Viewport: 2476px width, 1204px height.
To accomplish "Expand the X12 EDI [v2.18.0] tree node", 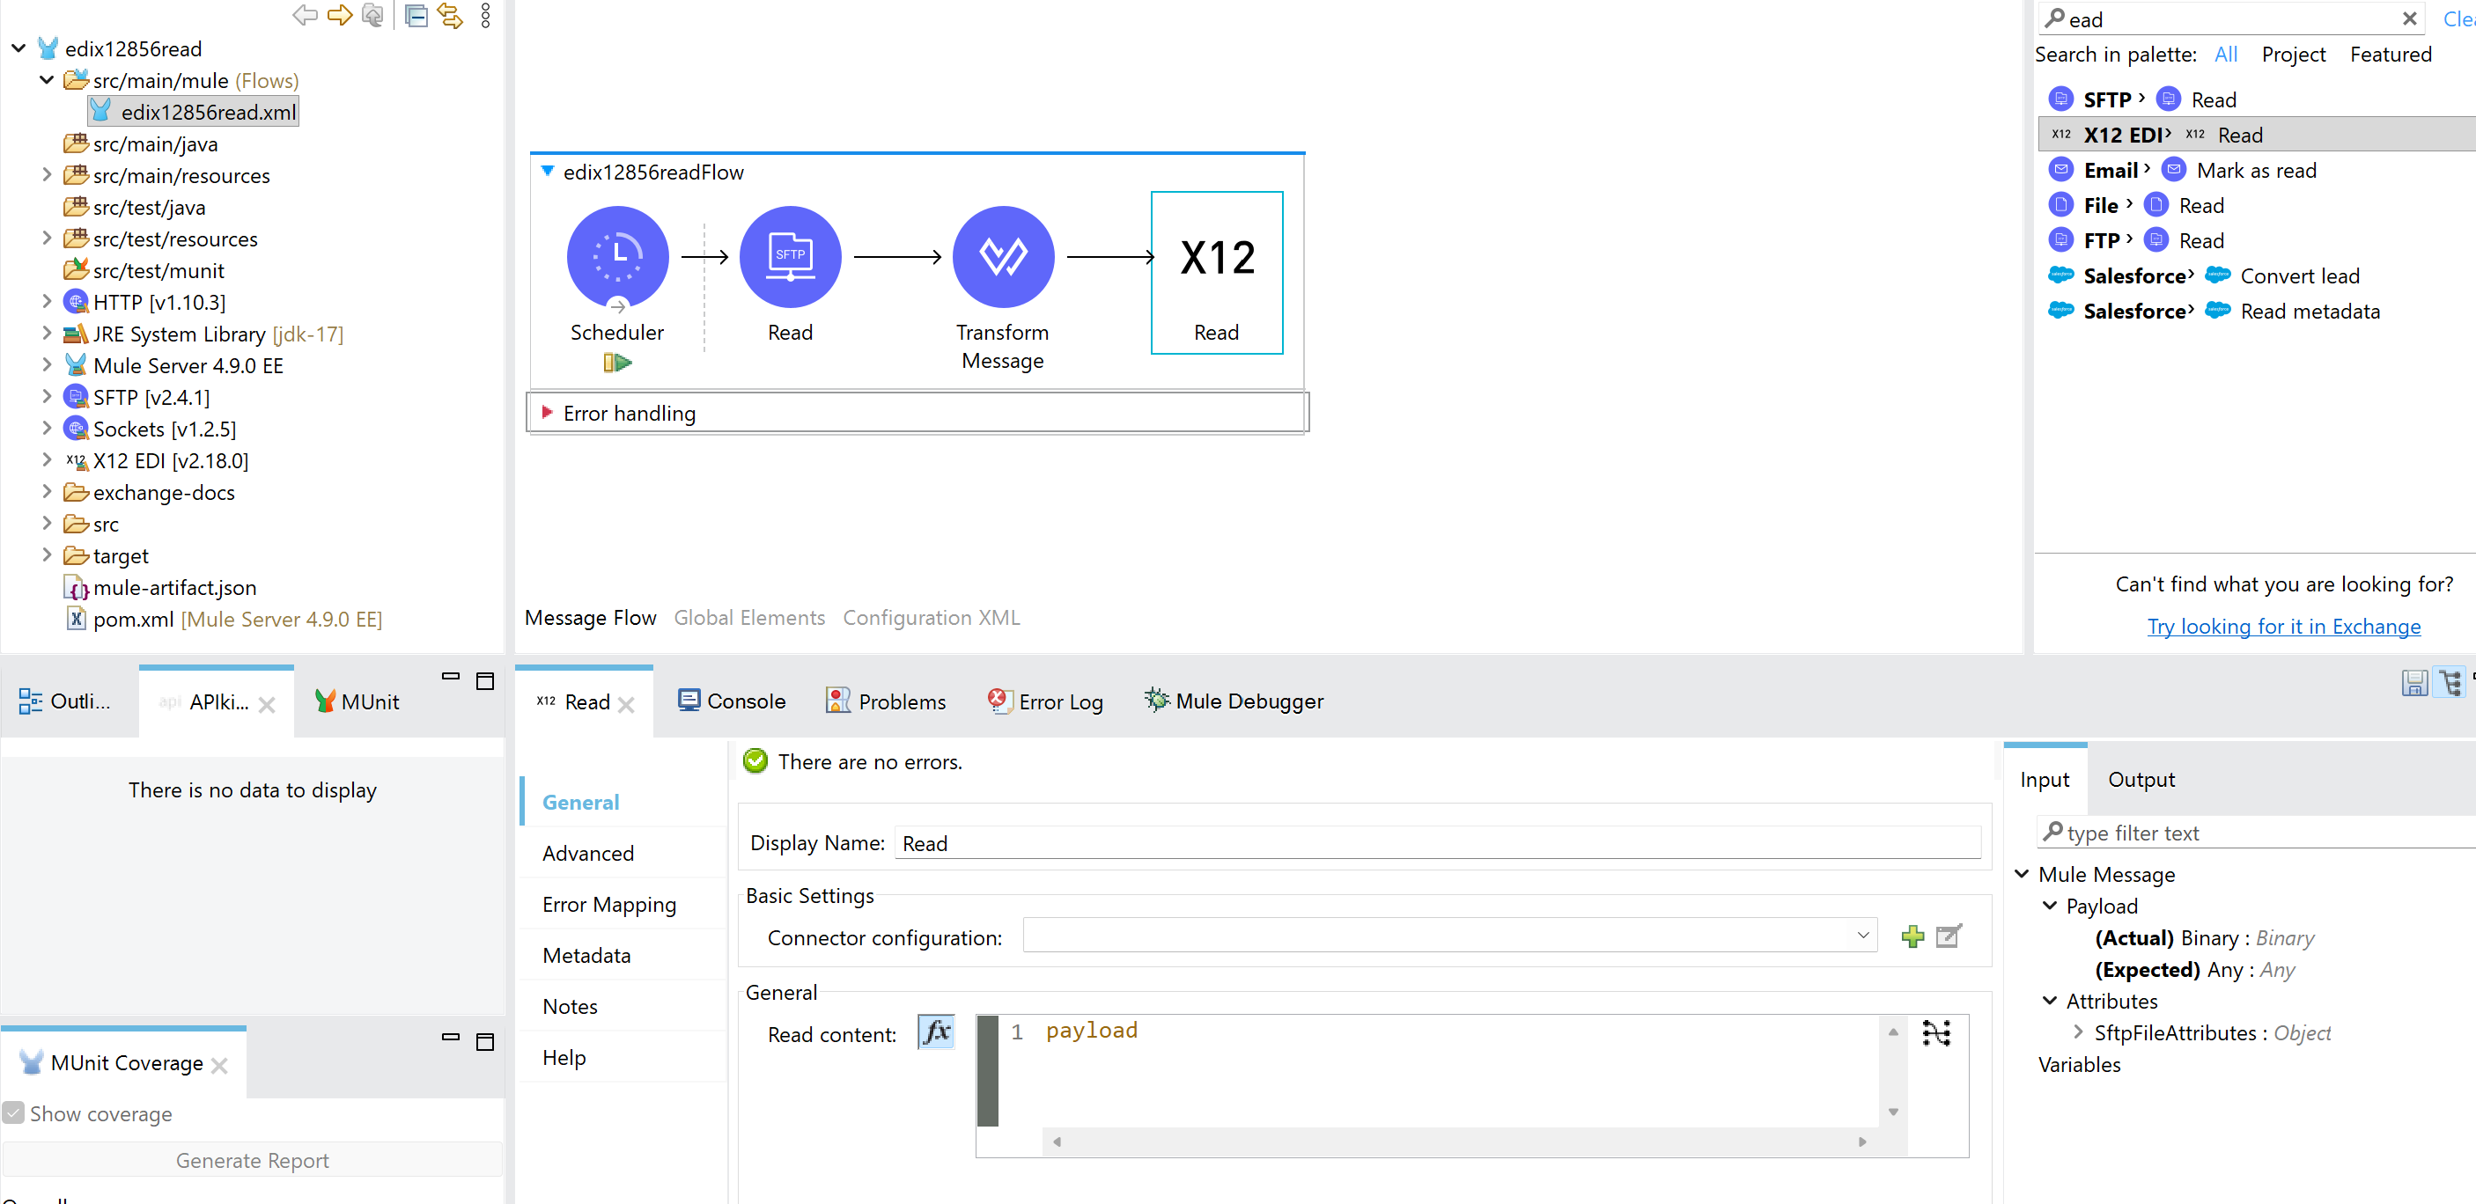I will (47, 460).
